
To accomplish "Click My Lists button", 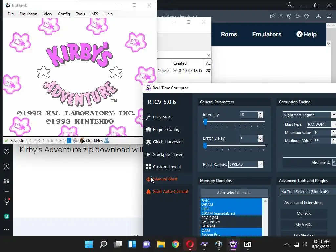I will click(304, 213).
